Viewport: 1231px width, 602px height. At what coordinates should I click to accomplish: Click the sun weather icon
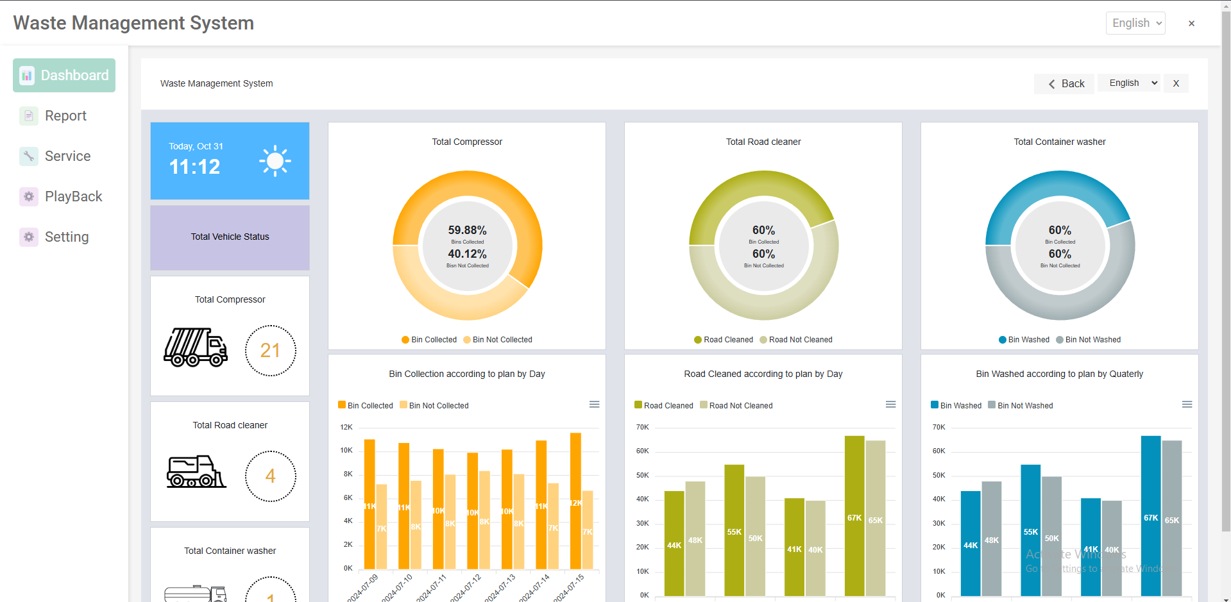click(x=275, y=161)
